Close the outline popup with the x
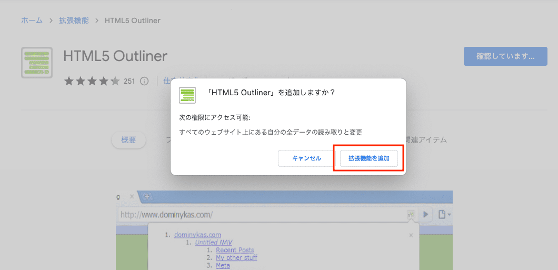Image resolution: width=558 pixels, height=270 pixels. click(411, 235)
